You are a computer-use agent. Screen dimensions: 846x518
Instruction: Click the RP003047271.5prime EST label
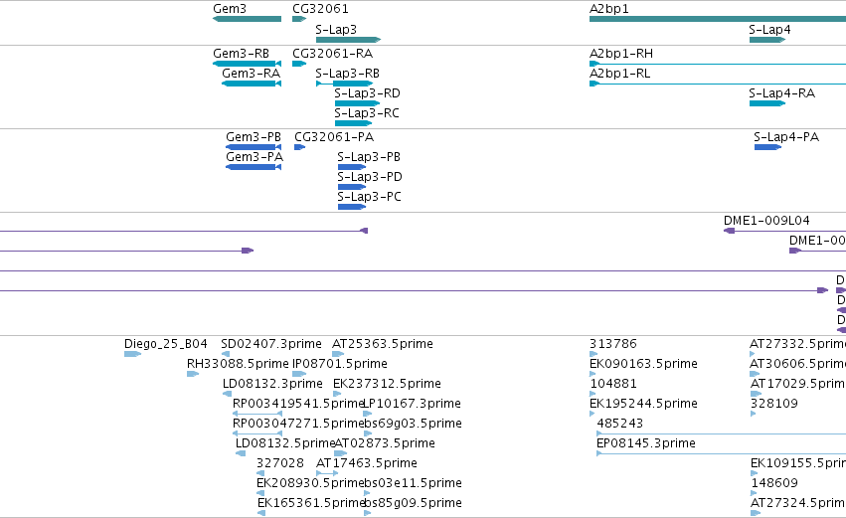pos(298,424)
